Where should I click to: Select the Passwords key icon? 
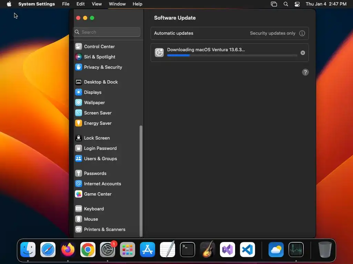(x=79, y=173)
